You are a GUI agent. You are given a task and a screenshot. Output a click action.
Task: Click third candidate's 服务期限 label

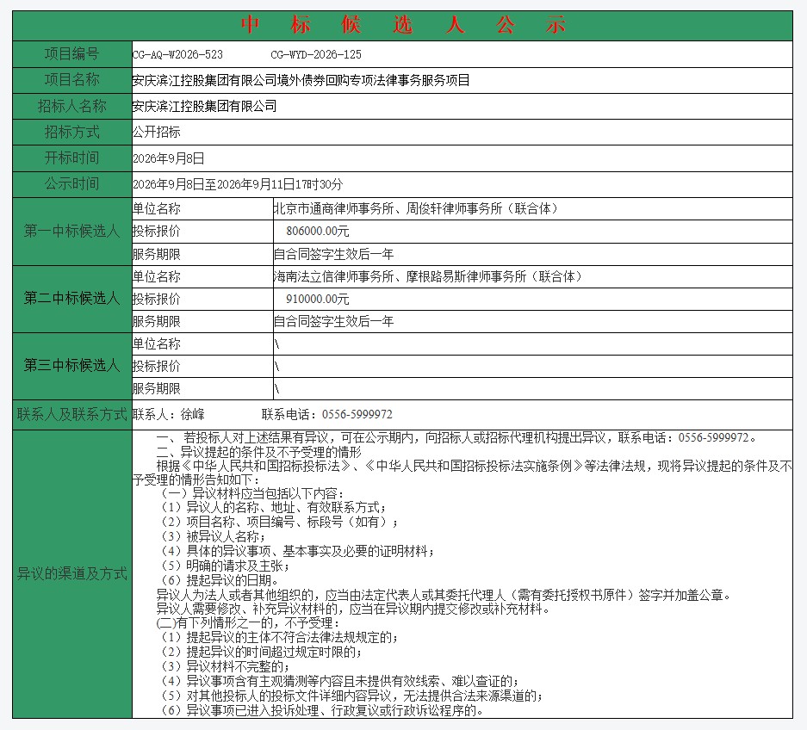[157, 389]
